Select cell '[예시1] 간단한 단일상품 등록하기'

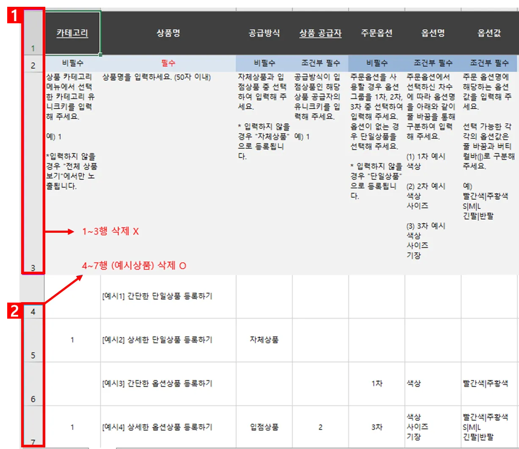[x=168, y=297]
